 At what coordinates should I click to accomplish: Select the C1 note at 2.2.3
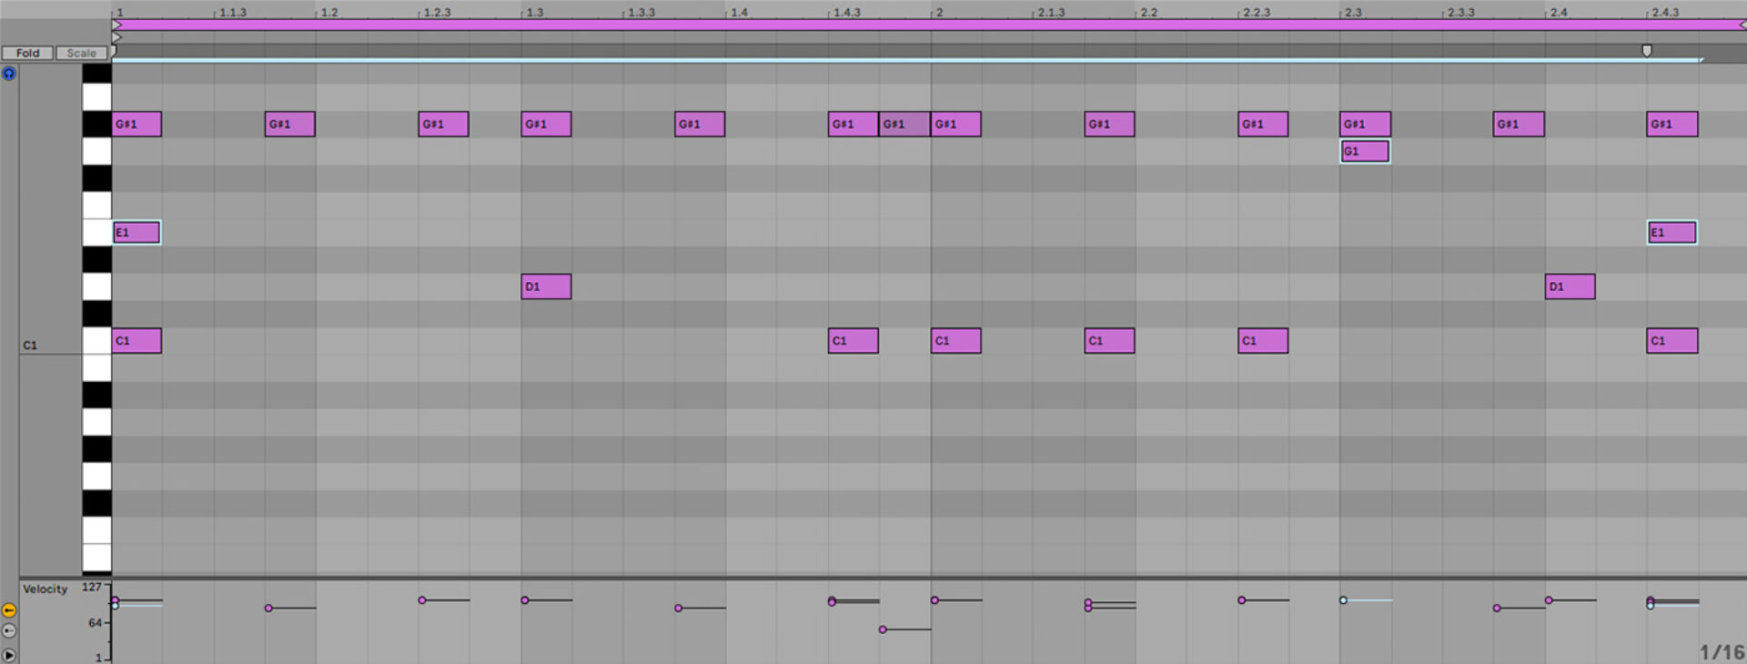(x=1263, y=341)
